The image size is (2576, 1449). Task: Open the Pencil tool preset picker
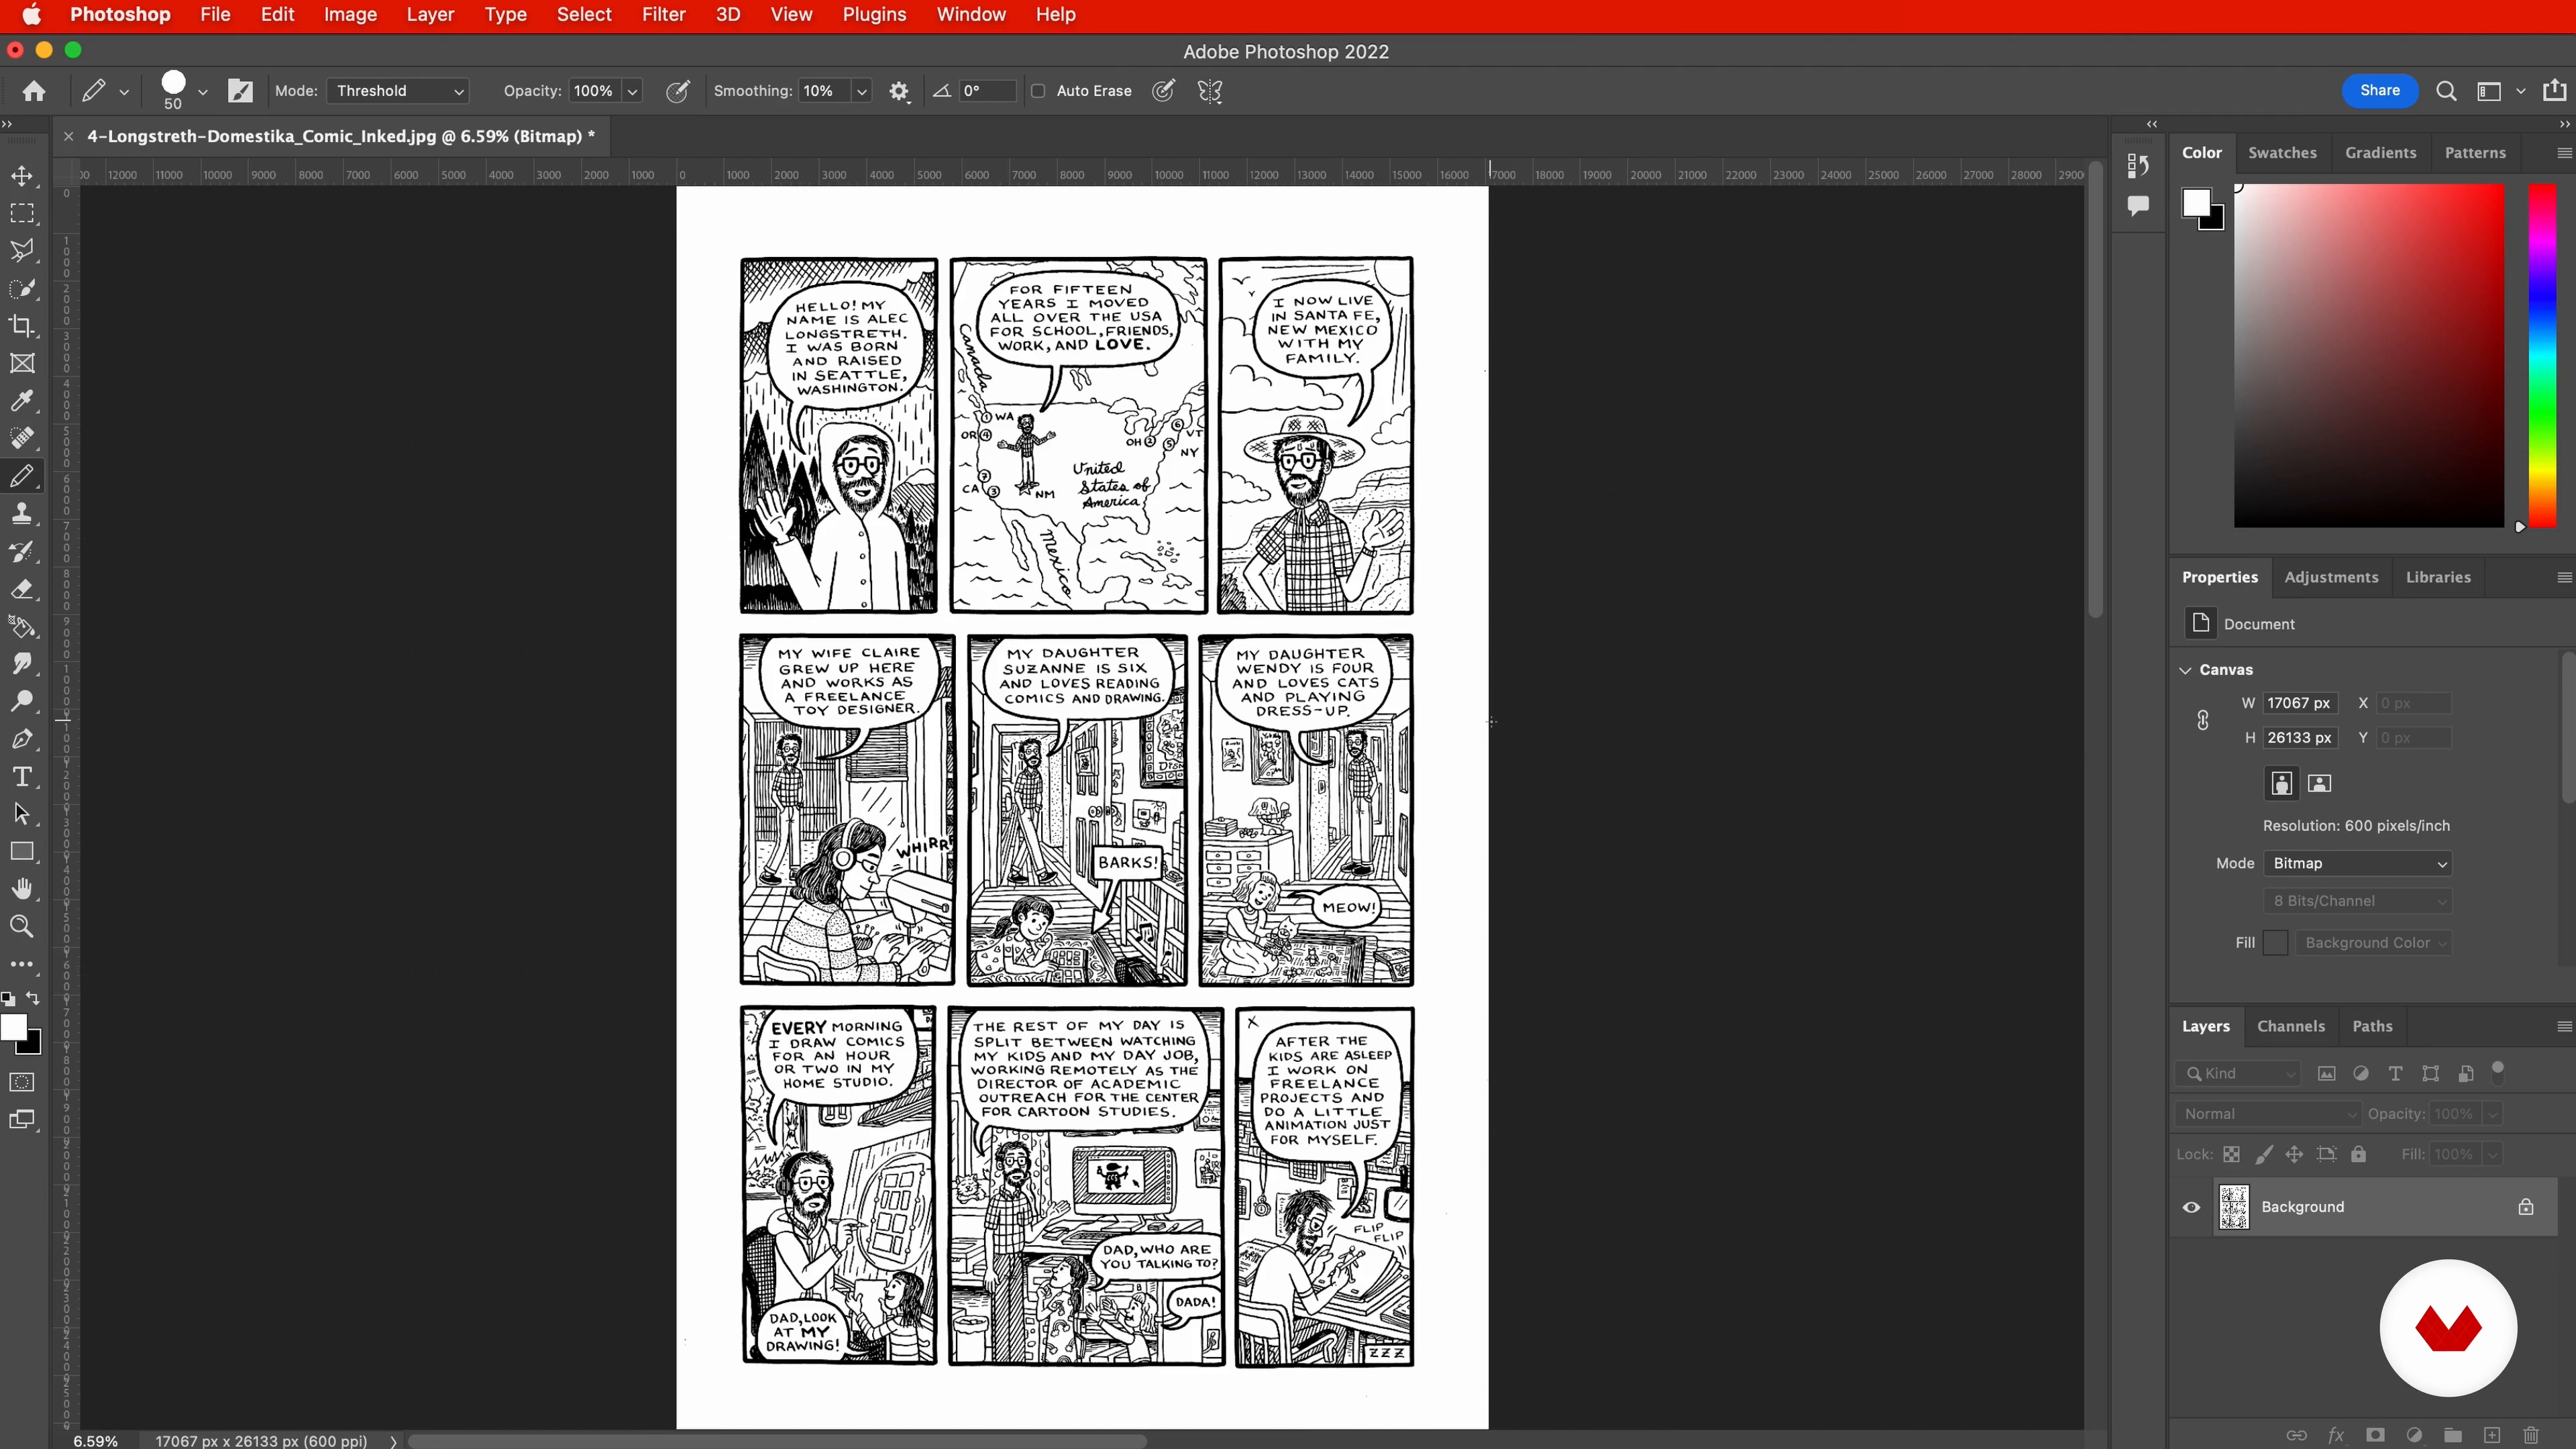(x=124, y=91)
